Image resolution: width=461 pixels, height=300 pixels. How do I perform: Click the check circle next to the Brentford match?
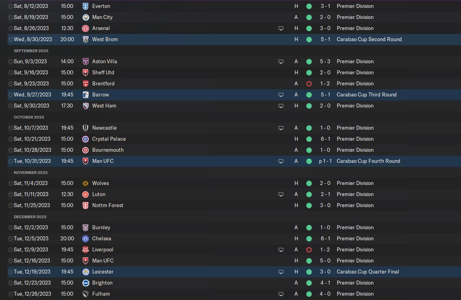(x=10, y=84)
